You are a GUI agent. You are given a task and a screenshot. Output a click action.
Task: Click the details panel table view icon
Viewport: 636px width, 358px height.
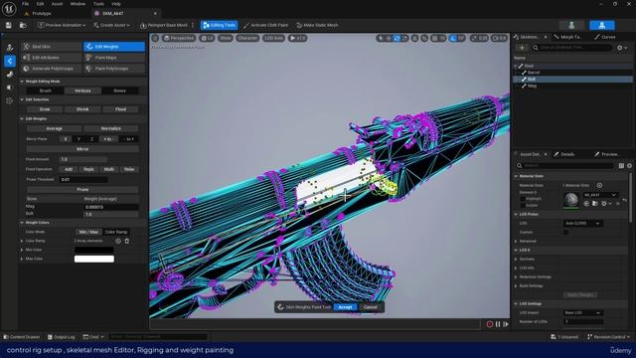coord(621,166)
